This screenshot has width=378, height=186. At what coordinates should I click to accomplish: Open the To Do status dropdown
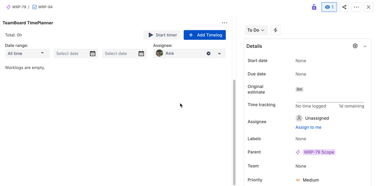pyautogui.click(x=256, y=30)
